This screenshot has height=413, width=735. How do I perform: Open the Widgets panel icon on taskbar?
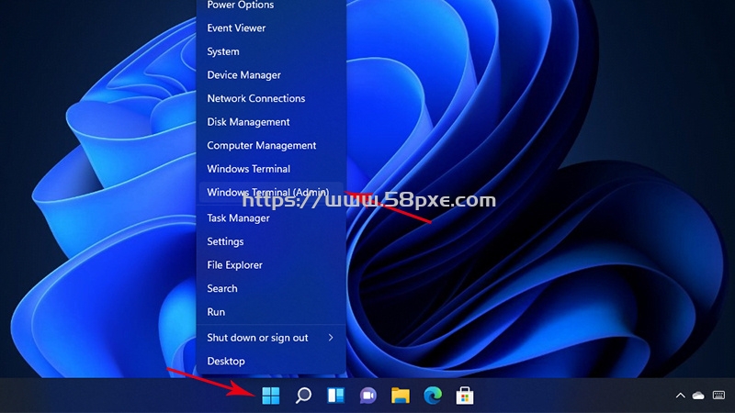335,396
